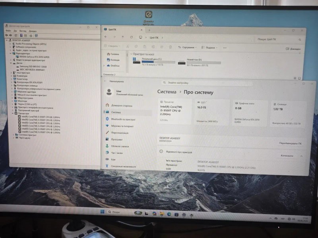Open the Подання view dropdown
This screenshot has width=318, height=238.
tap(209, 48)
